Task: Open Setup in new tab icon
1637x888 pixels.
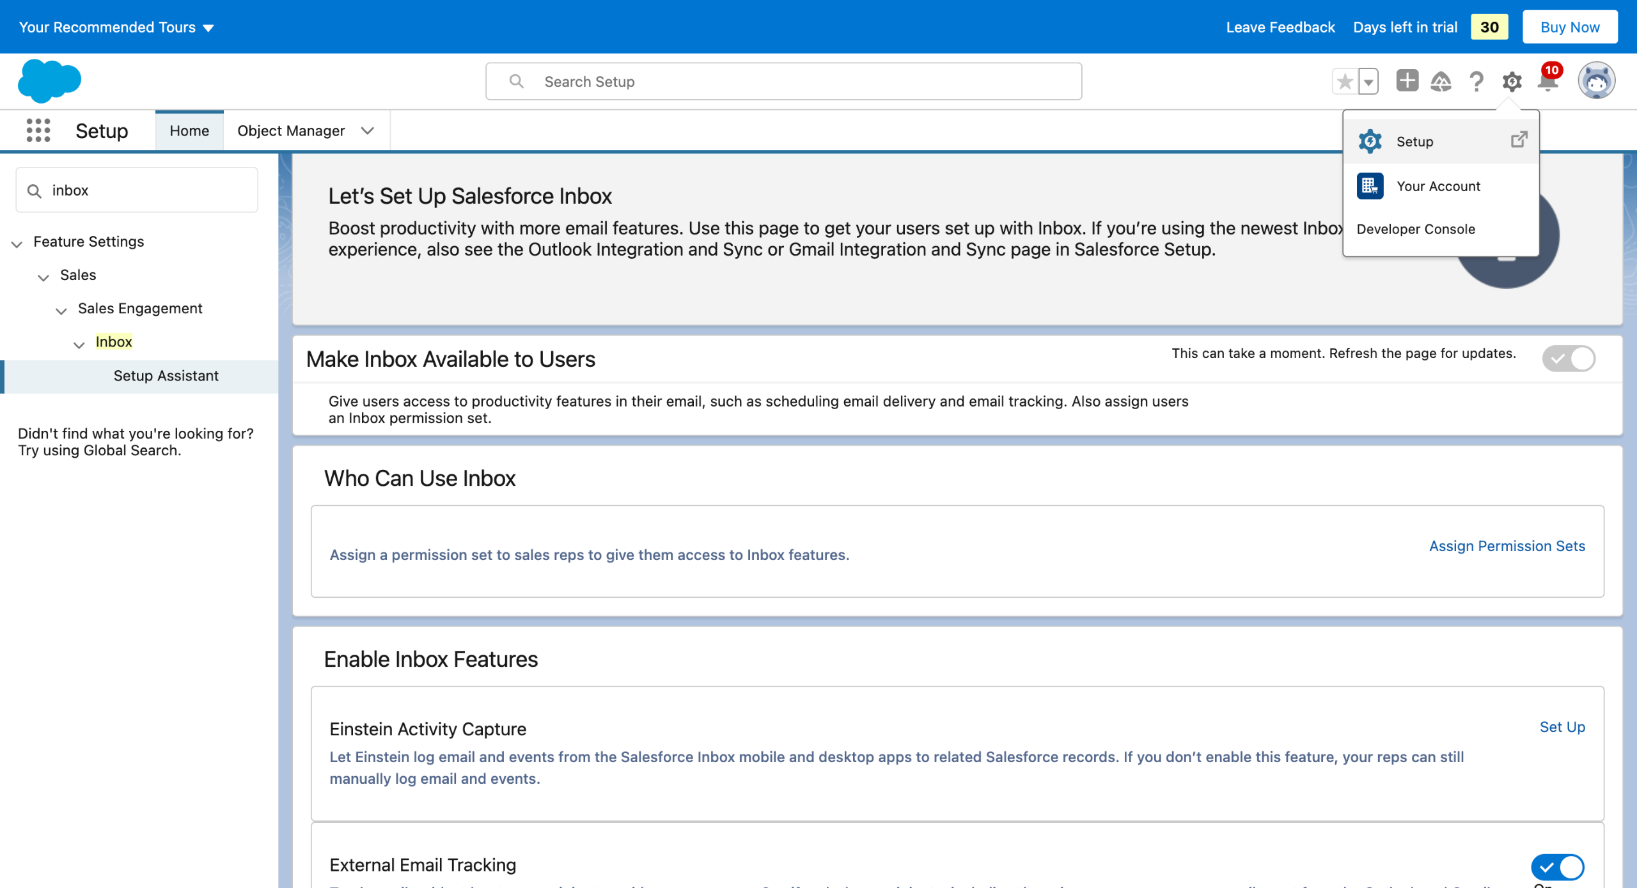Action: click(x=1519, y=139)
